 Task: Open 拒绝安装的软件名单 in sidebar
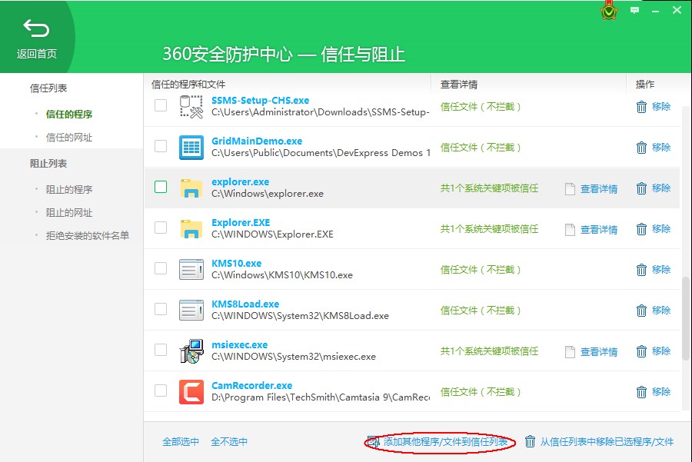coord(88,236)
